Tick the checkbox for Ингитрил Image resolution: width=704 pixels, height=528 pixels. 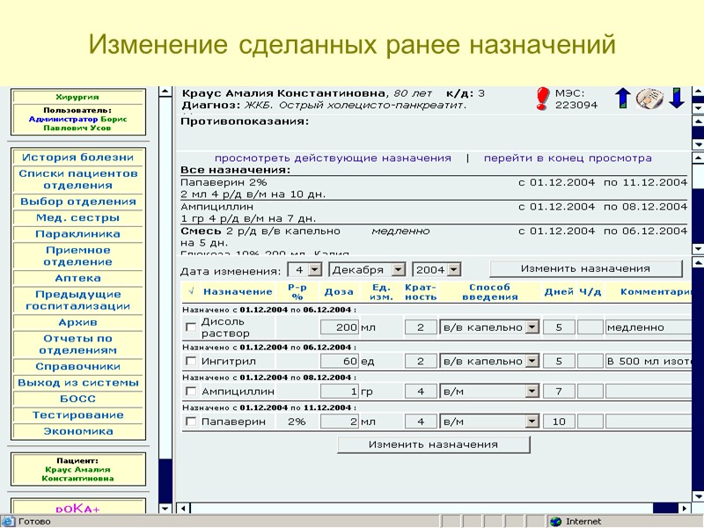pyautogui.click(x=191, y=361)
